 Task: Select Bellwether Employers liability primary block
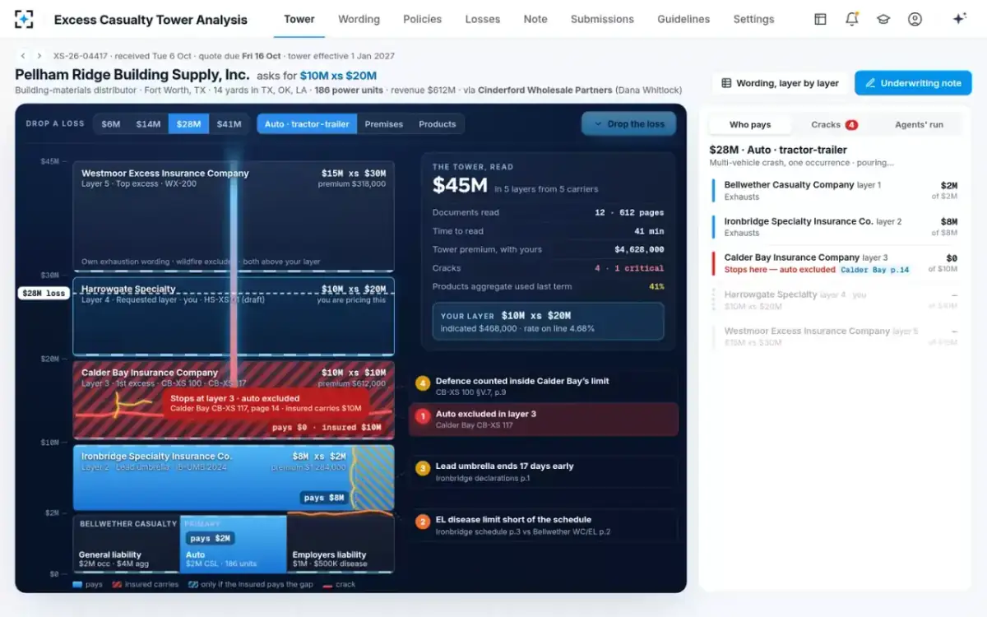click(341, 544)
